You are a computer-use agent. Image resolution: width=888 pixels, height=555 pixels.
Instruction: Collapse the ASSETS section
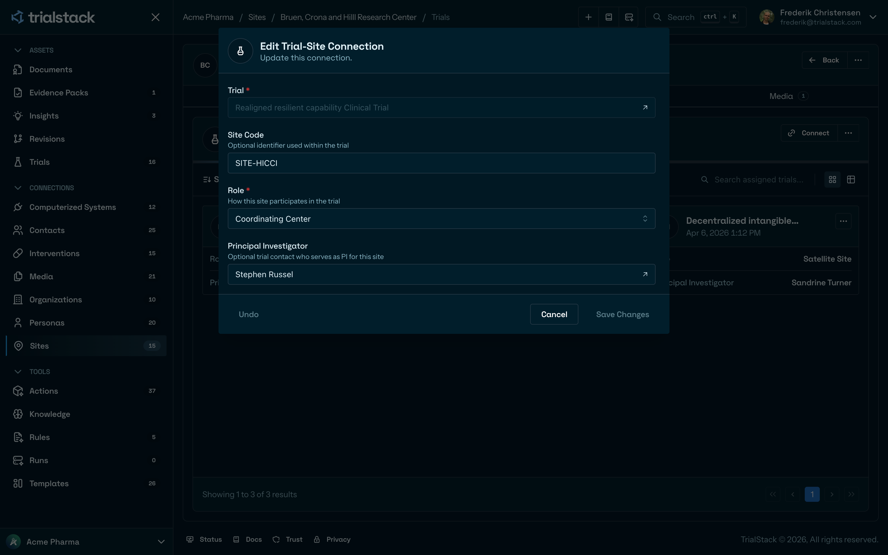(x=18, y=50)
